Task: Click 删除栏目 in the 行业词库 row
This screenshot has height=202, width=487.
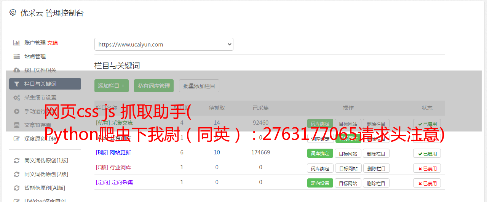Action: pos(376,168)
